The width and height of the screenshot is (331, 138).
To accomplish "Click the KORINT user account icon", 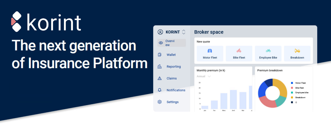I will [x=160, y=32].
